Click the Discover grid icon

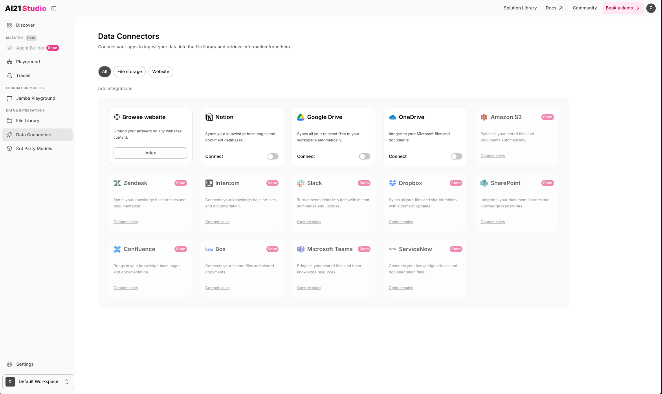(x=9, y=25)
